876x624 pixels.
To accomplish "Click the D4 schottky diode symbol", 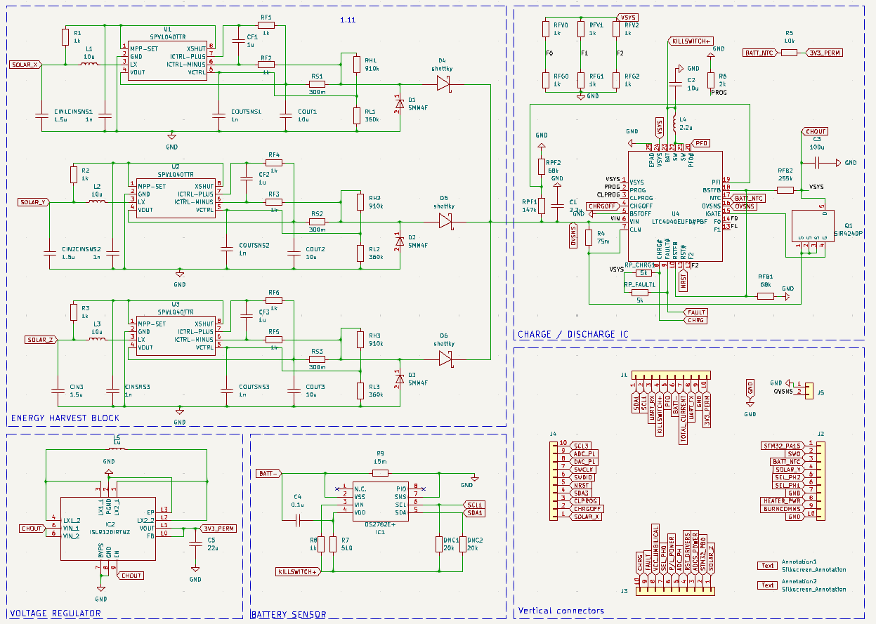I will pos(443,84).
